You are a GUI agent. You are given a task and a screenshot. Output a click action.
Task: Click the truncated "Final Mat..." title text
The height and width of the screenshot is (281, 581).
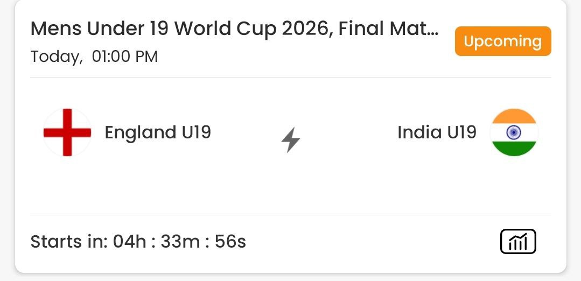coord(388,29)
